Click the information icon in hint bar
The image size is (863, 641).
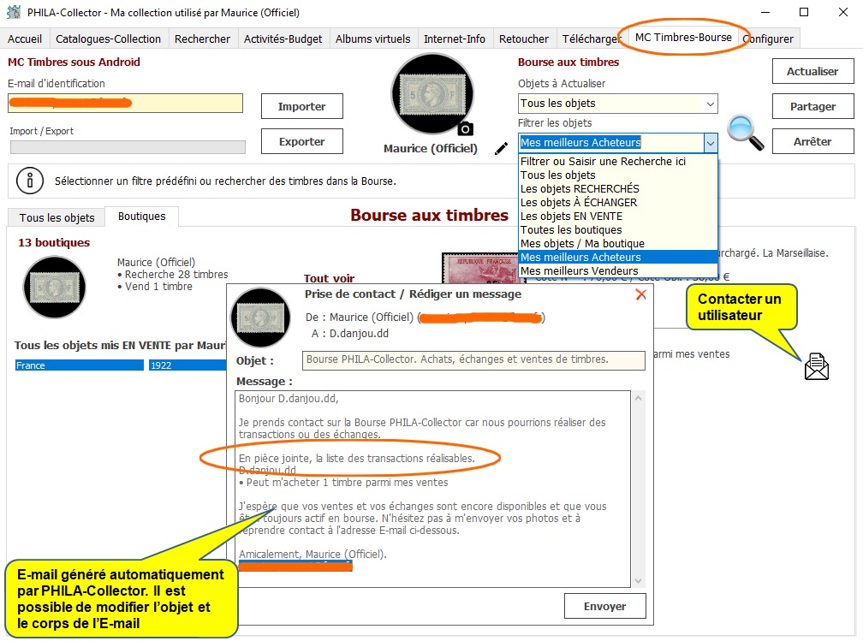pyautogui.click(x=30, y=181)
